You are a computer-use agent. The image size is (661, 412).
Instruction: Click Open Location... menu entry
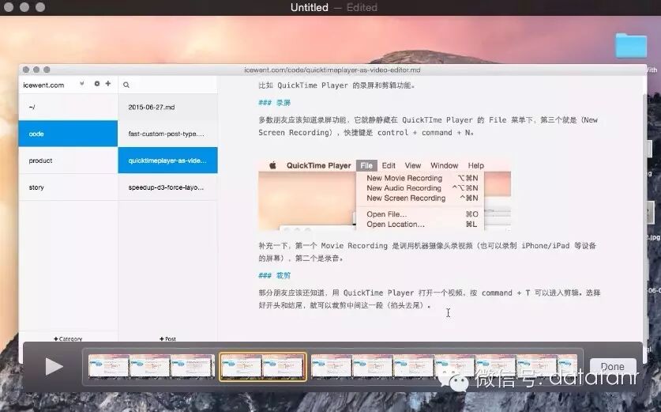pyautogui.click(x=423, y=224)
